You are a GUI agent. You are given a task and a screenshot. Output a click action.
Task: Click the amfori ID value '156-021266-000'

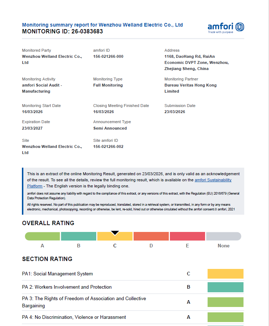click(108, 57)
